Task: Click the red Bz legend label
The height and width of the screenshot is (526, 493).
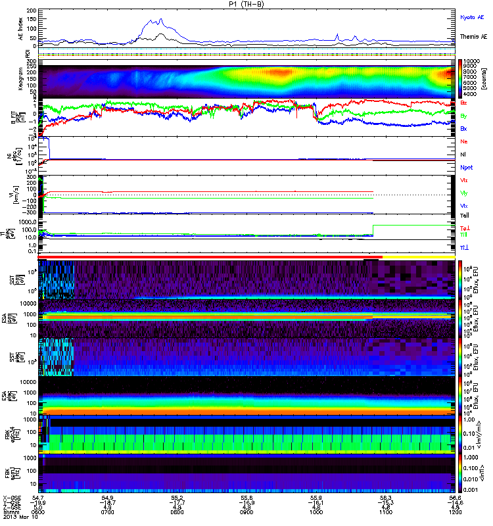Action: 463,103
